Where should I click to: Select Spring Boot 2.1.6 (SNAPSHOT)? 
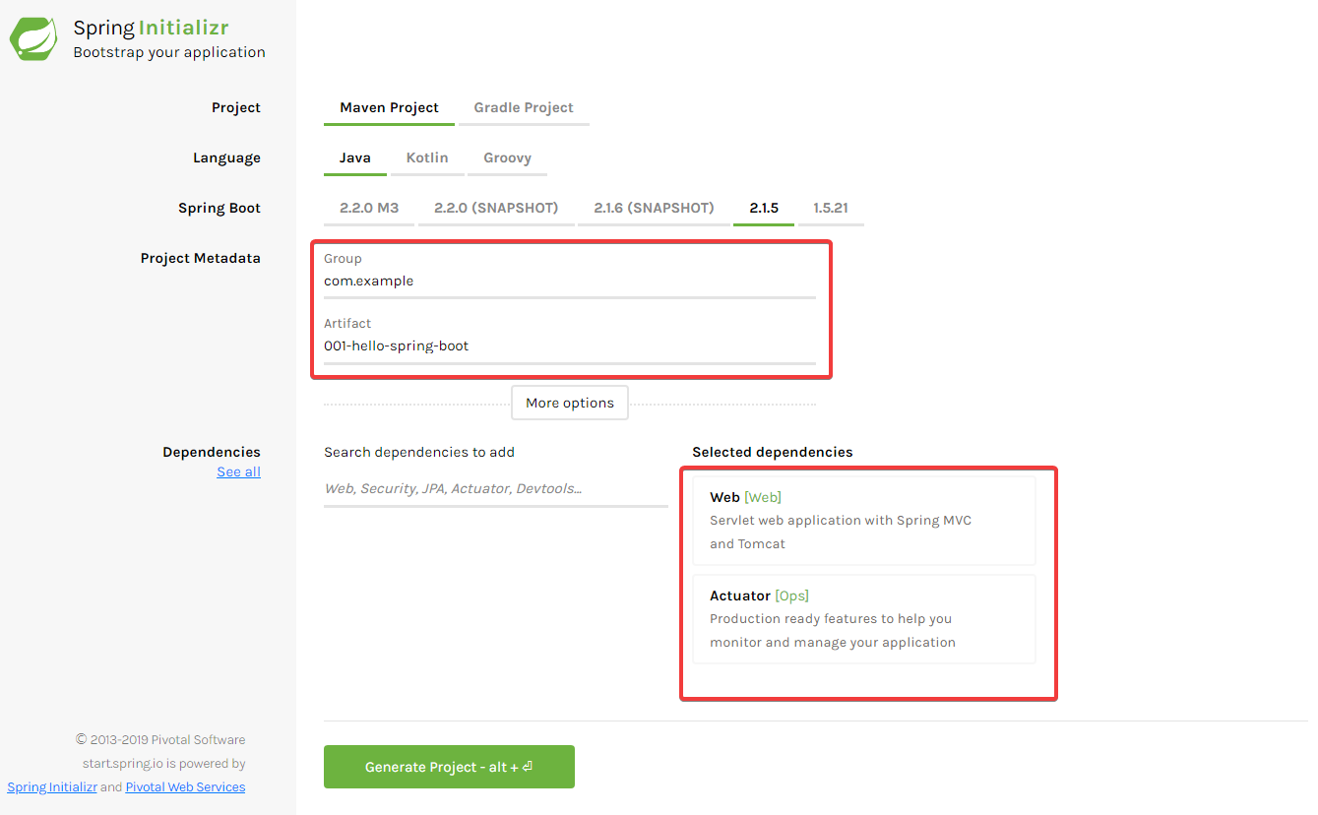pyautogui.click(x=654, y=209)
